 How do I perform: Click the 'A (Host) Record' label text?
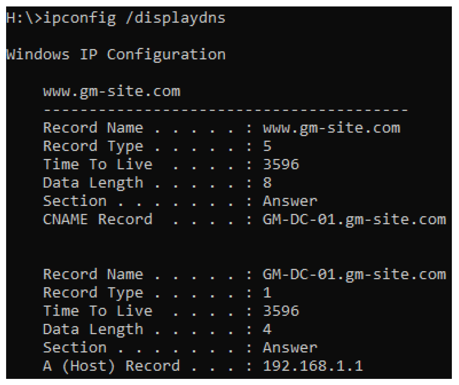pos(111,366)
